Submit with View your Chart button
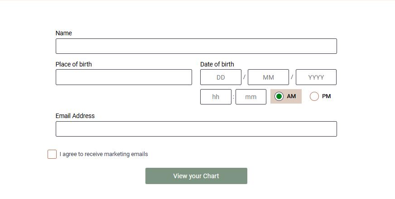 196,176
